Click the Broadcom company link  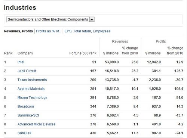(x=26, y=106)
